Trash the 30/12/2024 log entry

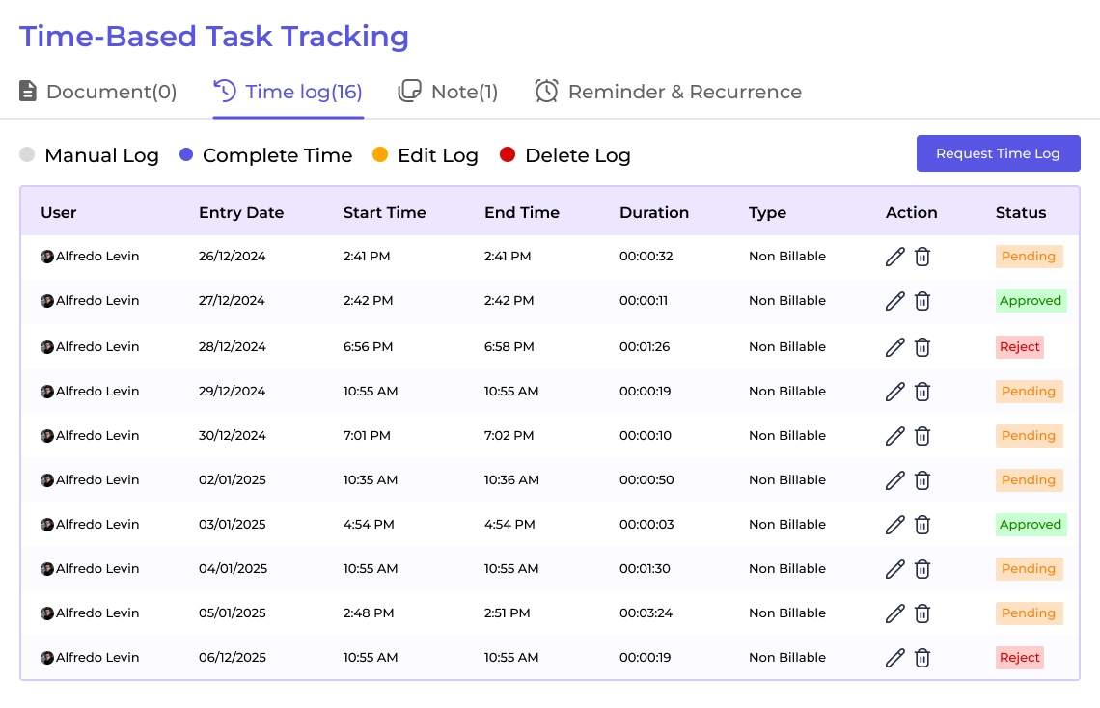point(922,436)
